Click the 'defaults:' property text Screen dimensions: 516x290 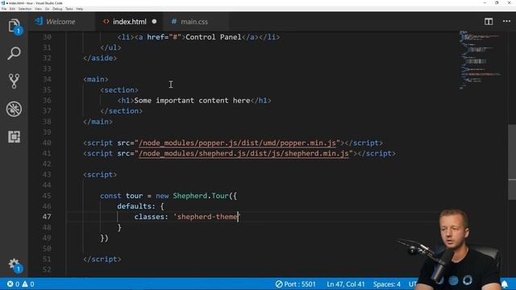point(136,206)
